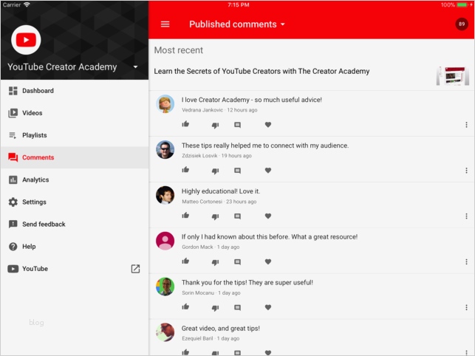The height and width of the screenshot is (356, 475).
Task: Open Help in the sidebar
Action: 75,247
